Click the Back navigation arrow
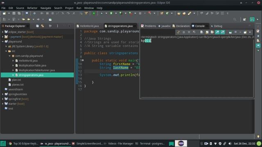The width and height of the screenshot is (262, 147). 29,20
